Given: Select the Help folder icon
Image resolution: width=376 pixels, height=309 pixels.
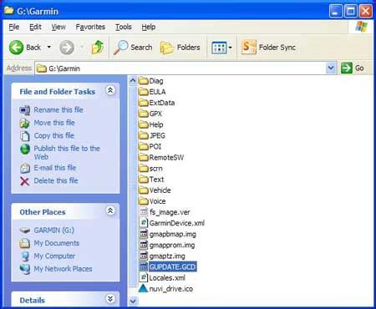Looking at the screenshot, I should click(144, 124).
